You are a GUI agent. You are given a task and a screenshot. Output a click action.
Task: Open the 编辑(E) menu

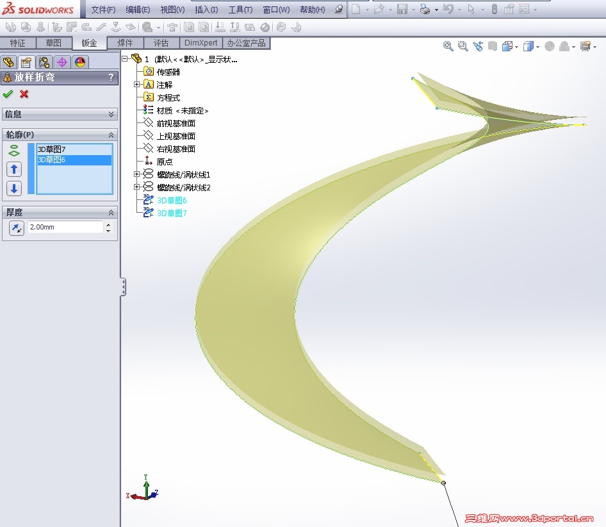138,10
